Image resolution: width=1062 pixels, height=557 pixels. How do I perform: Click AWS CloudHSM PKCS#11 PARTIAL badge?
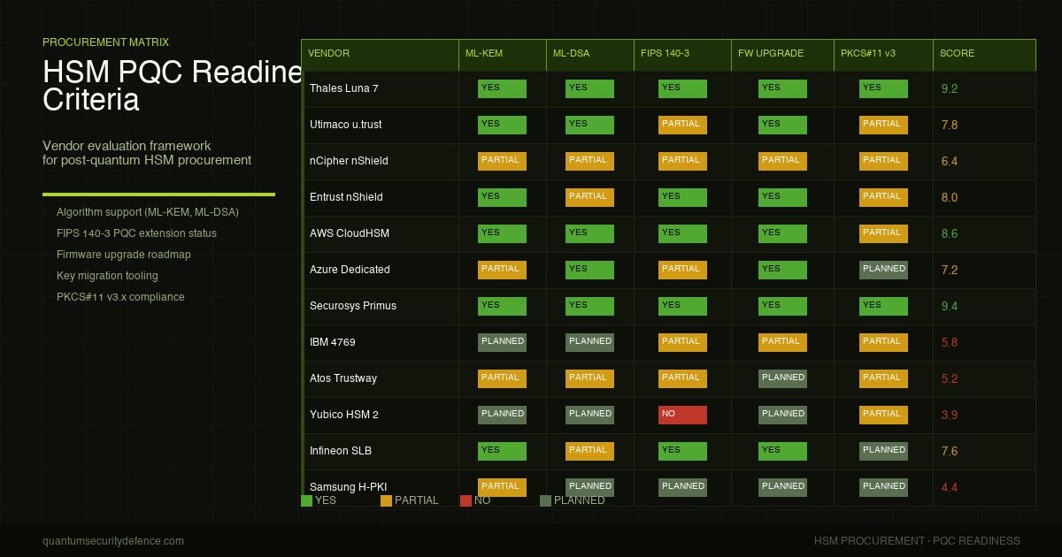tap(883, 233)
